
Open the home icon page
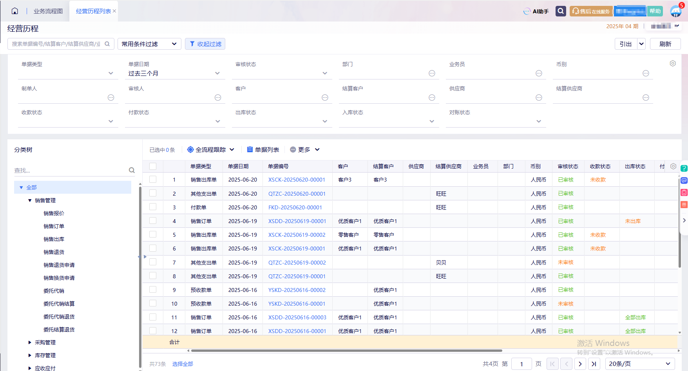(x=14, y=11)
